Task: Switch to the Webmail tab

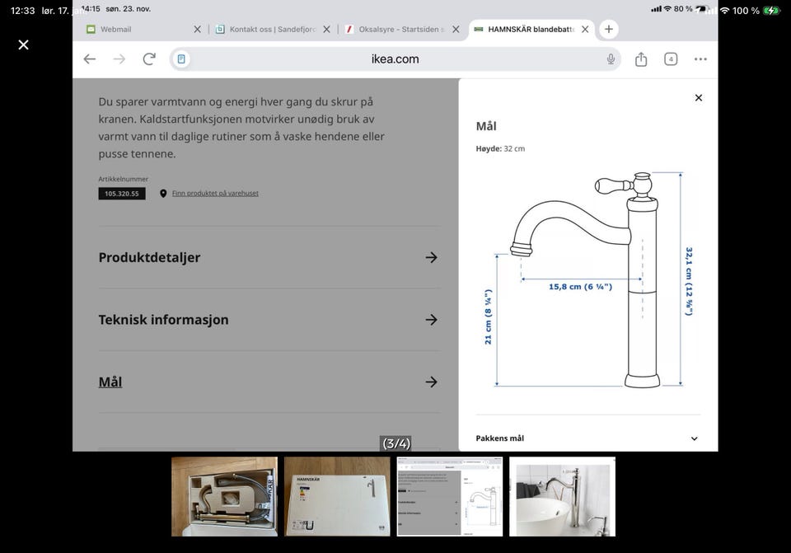Action: click(115, 29)
